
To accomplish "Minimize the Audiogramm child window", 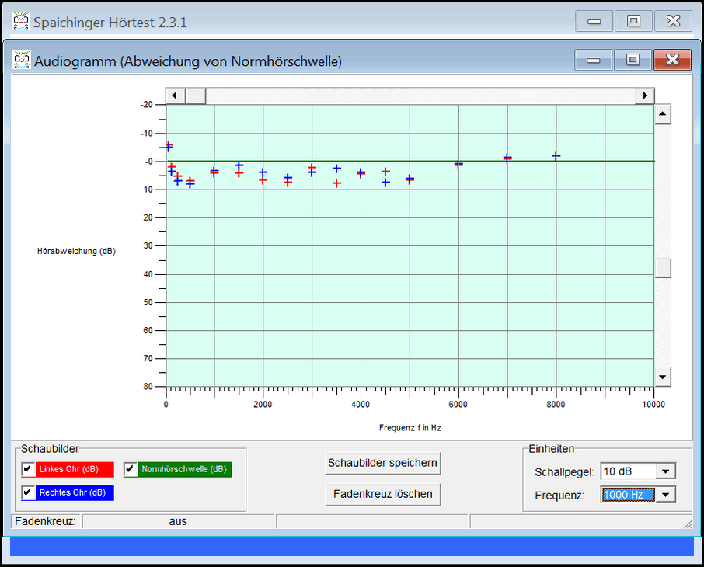I will pos(594,61).
